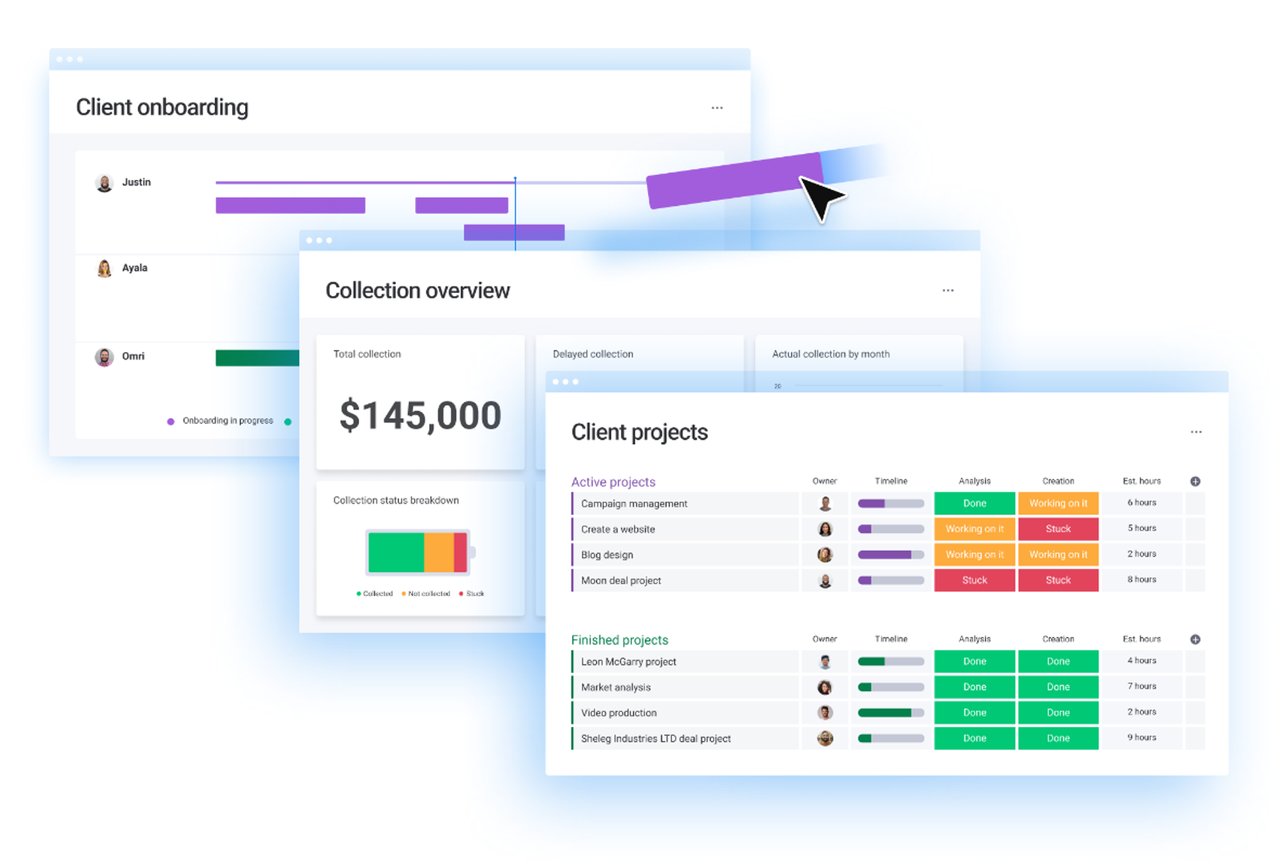Click Justin's avatar in Client onboarding
Viewport: 1277px width, 861px height.
point(104,183)
